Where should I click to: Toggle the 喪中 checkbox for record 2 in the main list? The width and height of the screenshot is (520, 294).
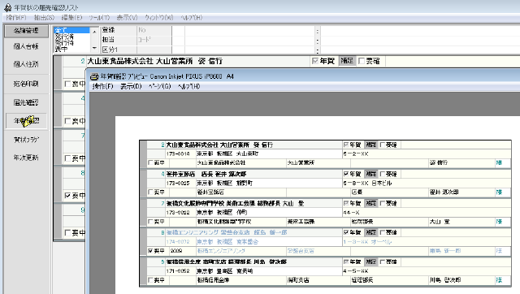tap(67, 84)
